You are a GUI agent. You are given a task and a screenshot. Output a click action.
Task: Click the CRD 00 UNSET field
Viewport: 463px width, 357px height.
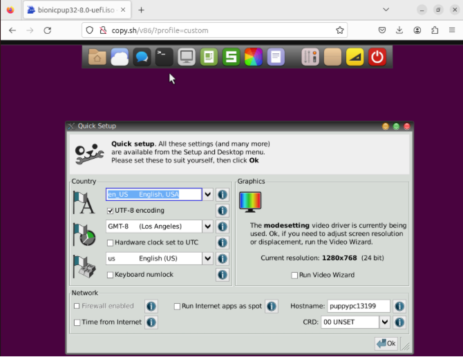(x=350, y=322)
